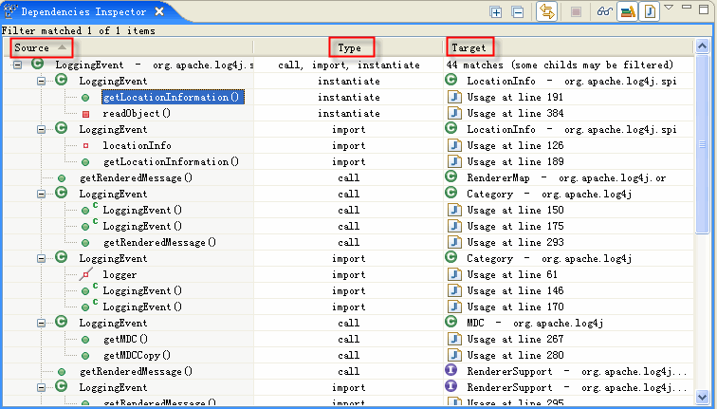
Task: Click red field icon beside locationInfo
Action: [x=85, y=146]
